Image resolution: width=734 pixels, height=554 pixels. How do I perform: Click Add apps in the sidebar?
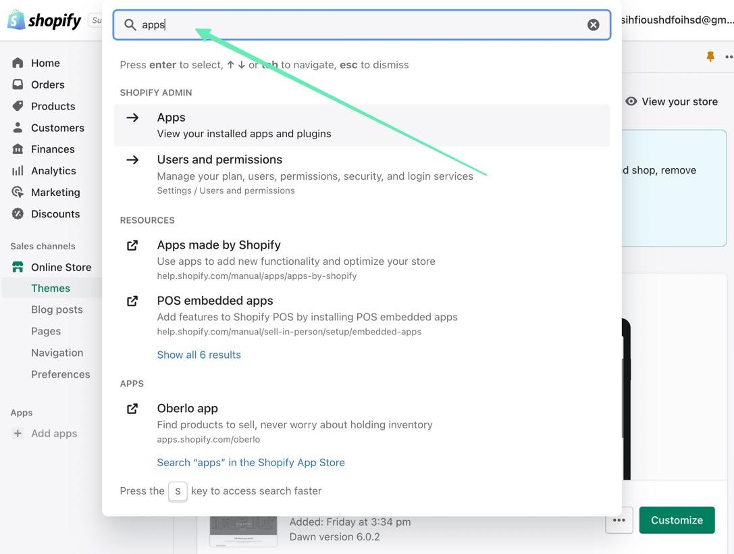click(x=54, y=433)
